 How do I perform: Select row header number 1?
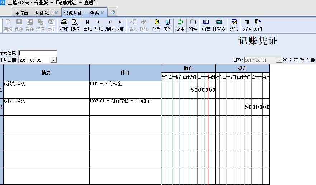1,90
